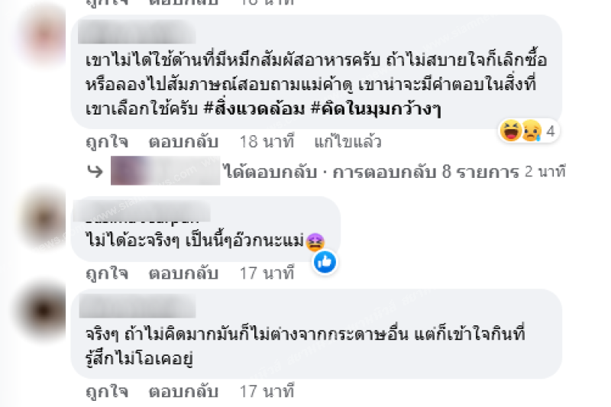Open hashtag #คิดในมุมกว้างๆ
Screen dimensions: 611x407
click(376, 108)
